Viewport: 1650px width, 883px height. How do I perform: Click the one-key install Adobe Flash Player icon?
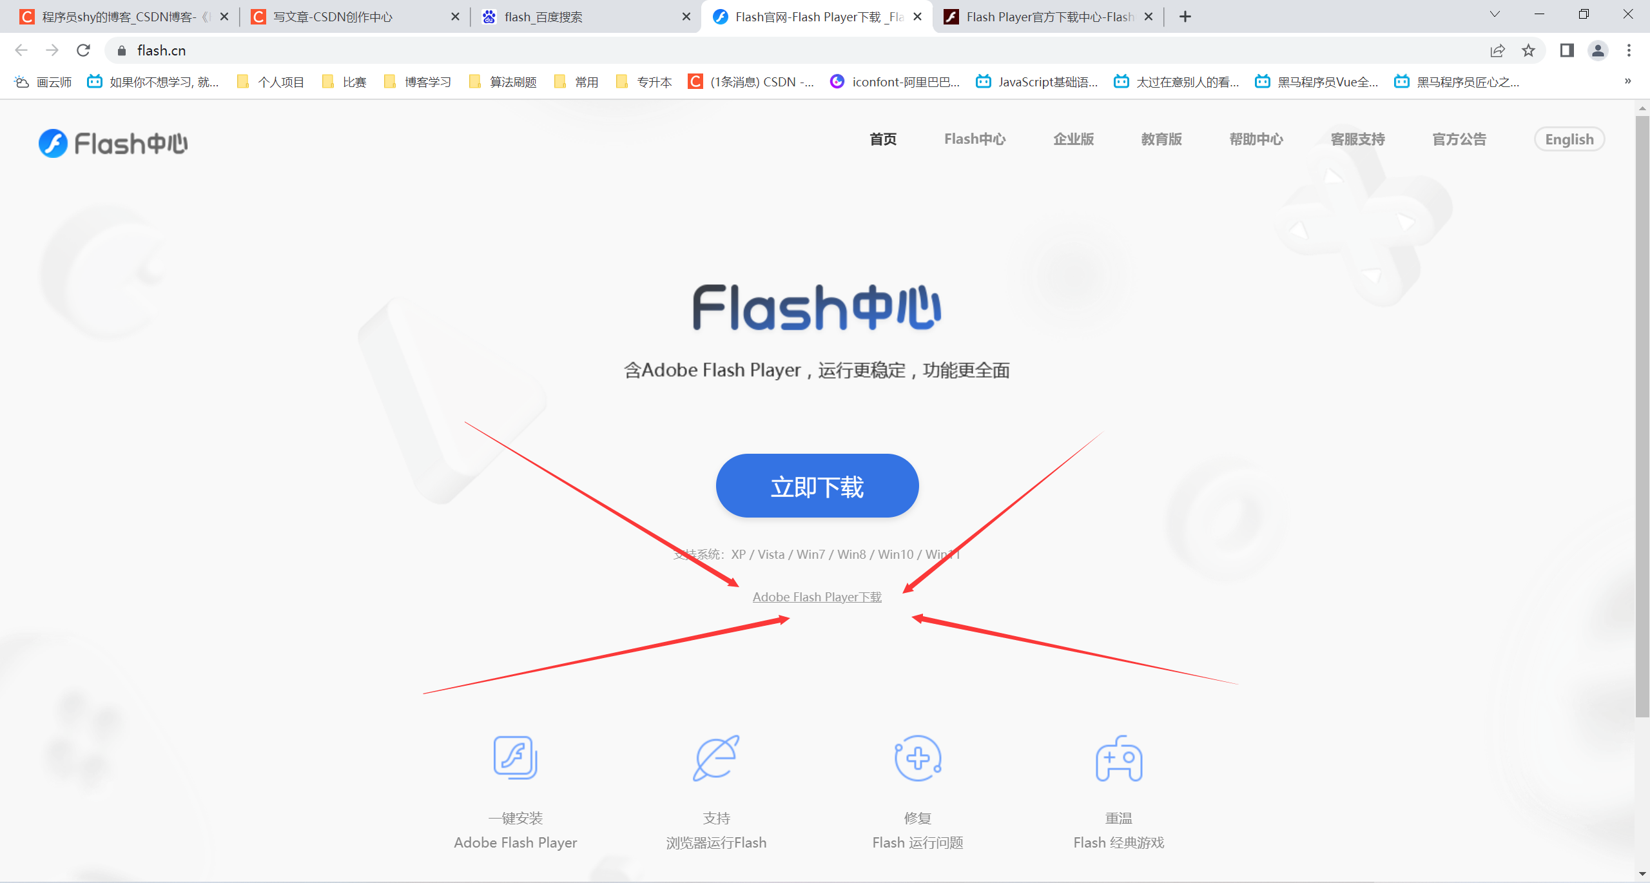pos(515,758)
